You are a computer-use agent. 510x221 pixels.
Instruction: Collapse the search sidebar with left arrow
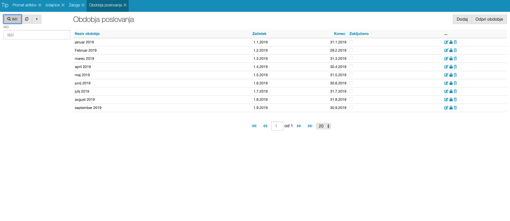point(37,19)
